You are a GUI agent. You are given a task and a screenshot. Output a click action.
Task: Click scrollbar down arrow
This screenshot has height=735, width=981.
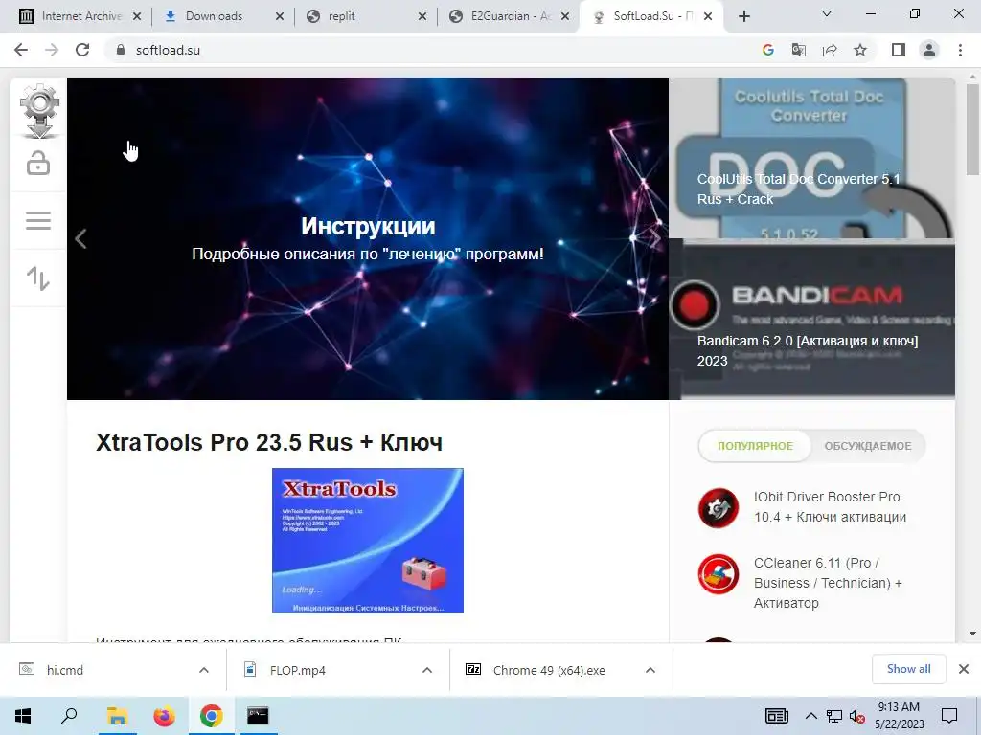pyautogui.click(x=972, y=634)
